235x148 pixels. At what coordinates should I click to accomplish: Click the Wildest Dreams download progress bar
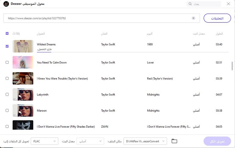click(133, 52)
